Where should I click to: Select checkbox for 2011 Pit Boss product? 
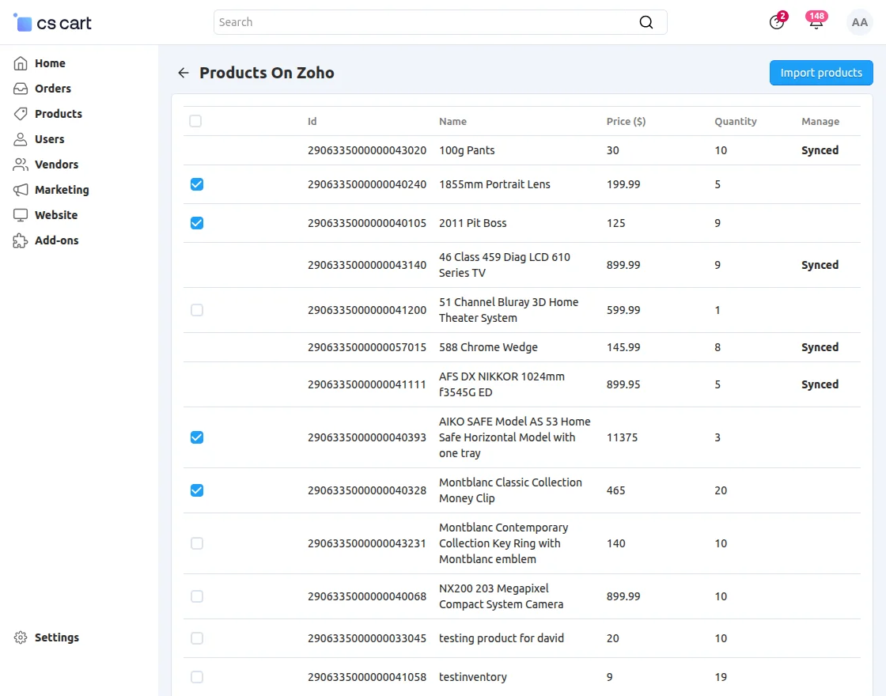coord(196,223)
